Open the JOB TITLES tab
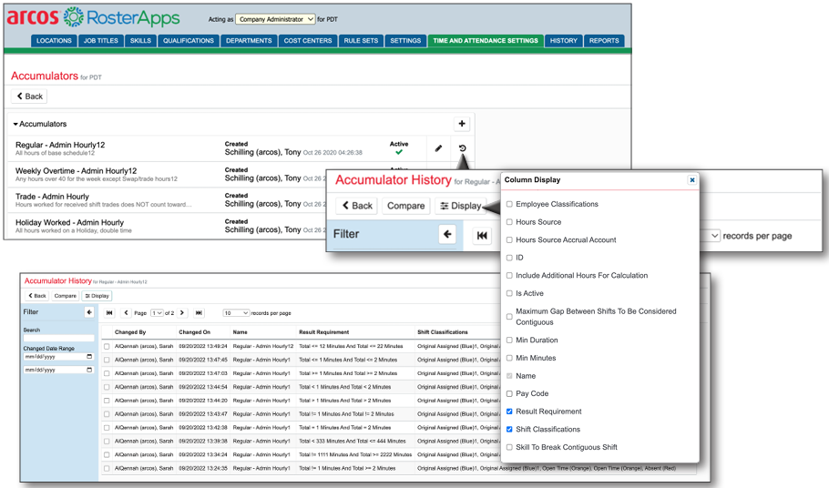 pyautogui.click(x=100, y=41)
